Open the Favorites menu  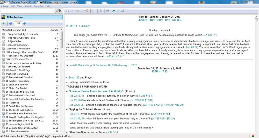[38, 6]
